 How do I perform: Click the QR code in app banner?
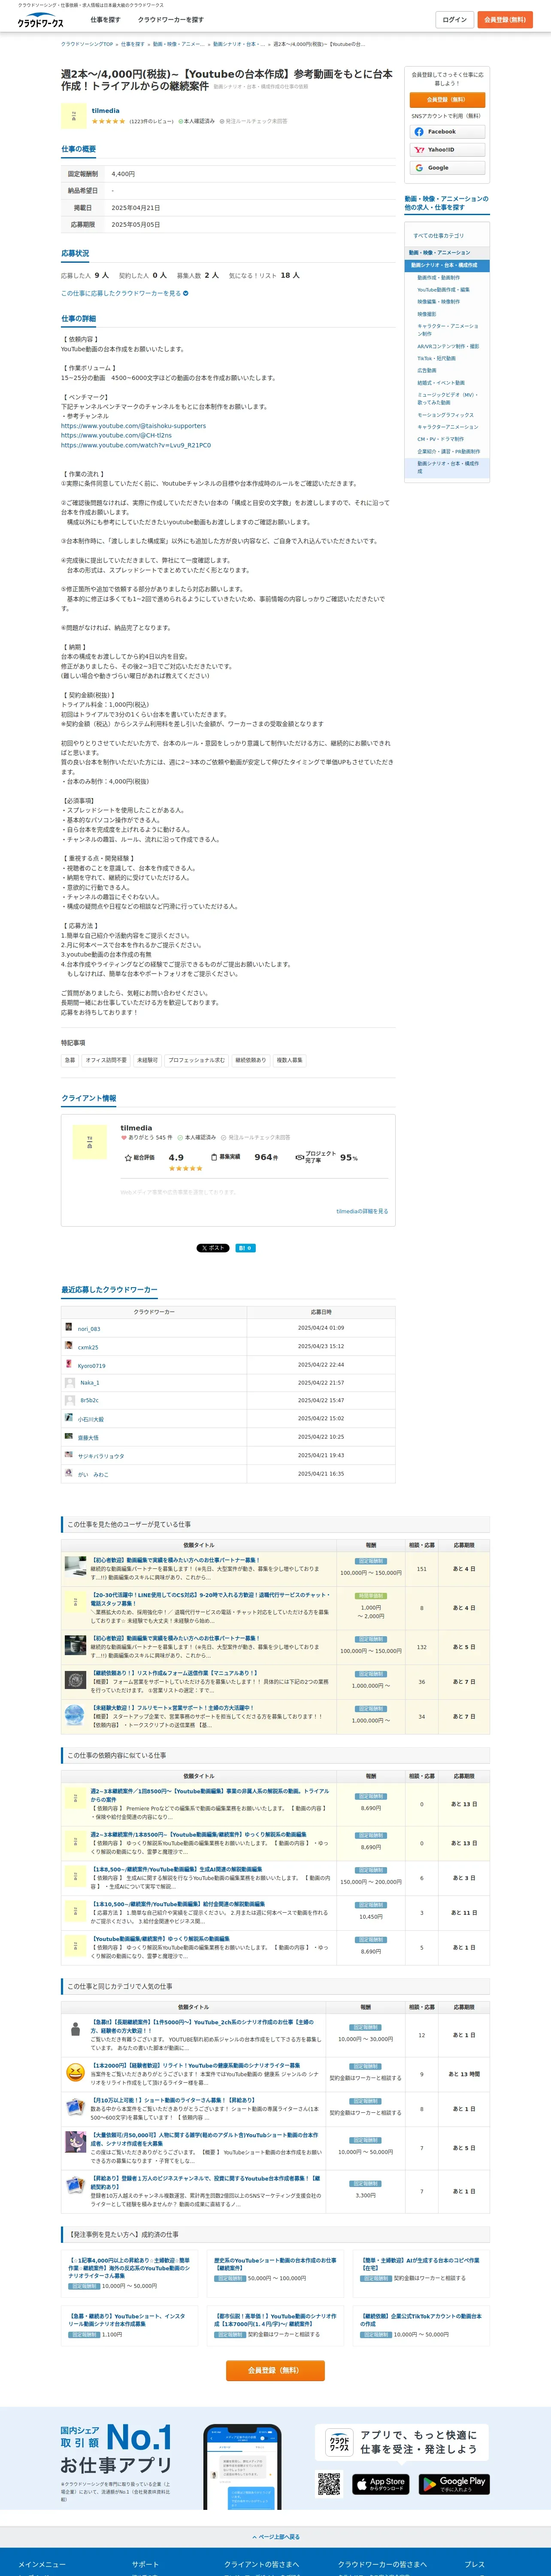click(x=329, y=2484)
